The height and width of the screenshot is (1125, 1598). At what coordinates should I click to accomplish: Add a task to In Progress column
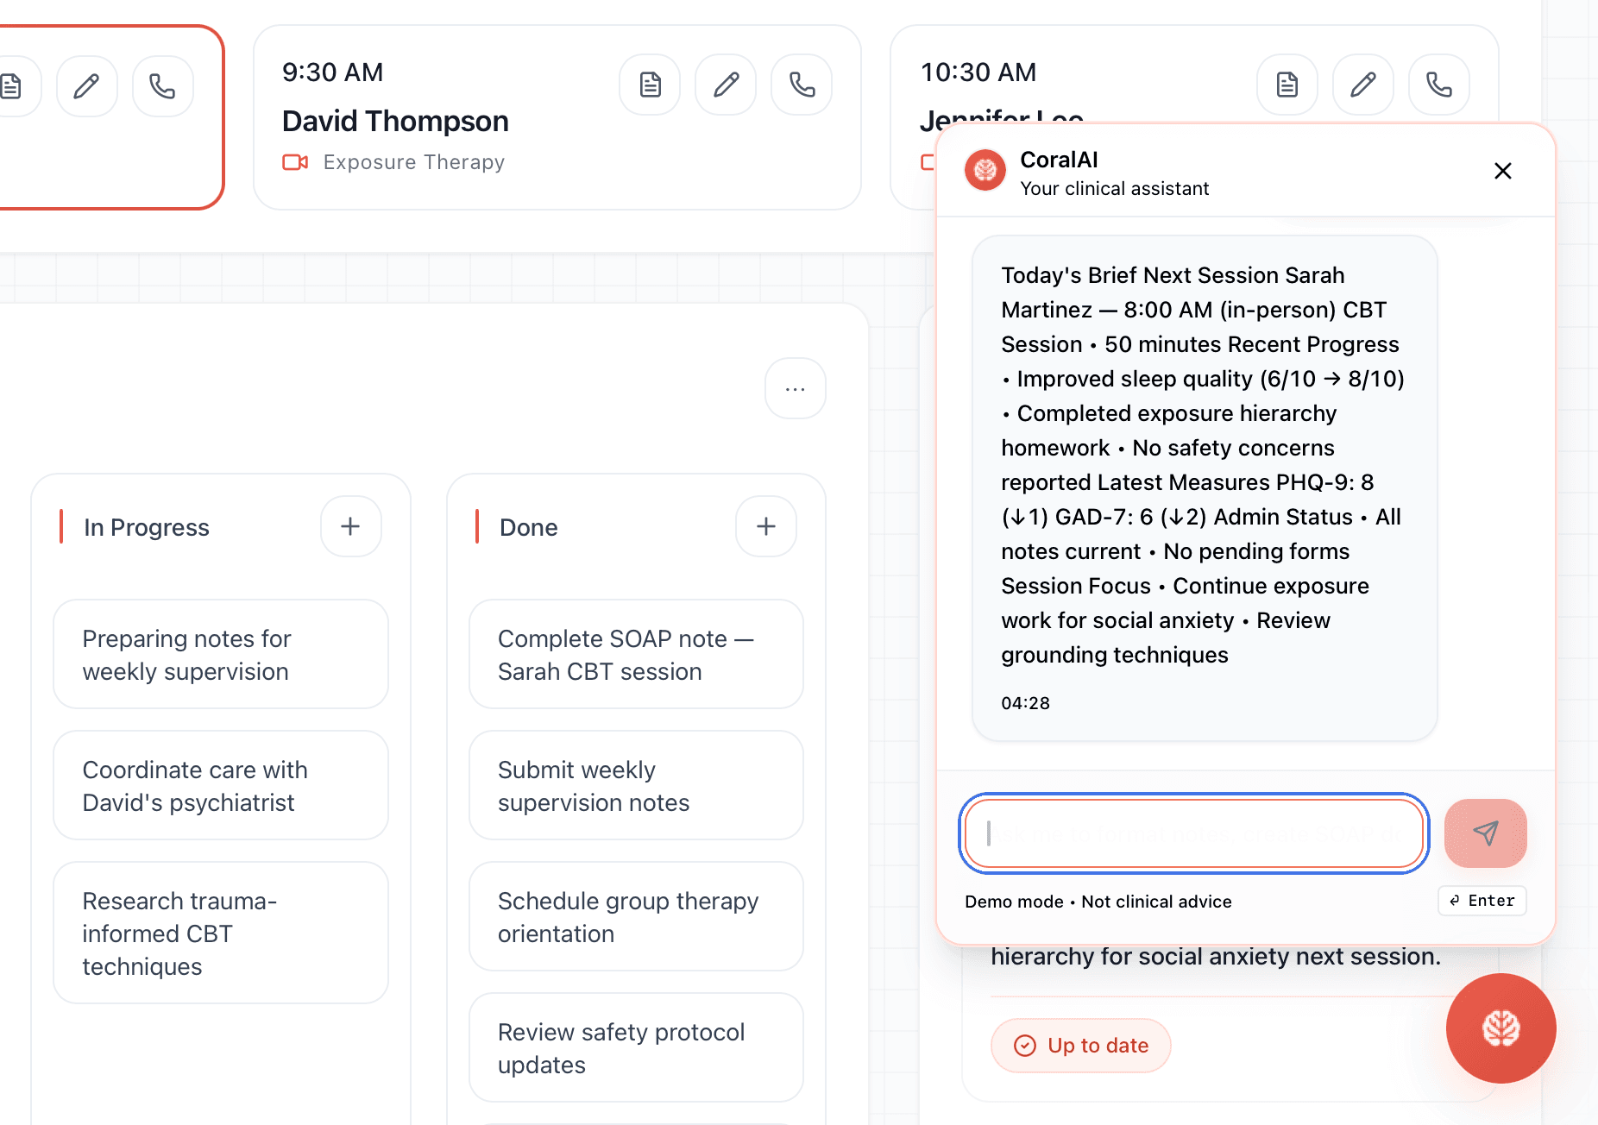pos(350,526)
